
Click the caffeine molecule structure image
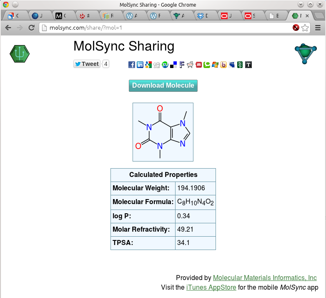tap(163, 132)
